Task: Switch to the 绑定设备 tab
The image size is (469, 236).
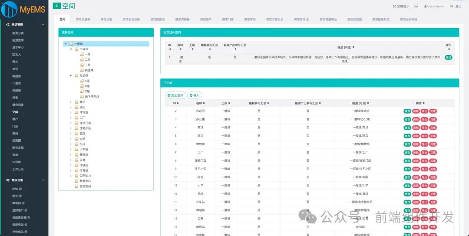Action: (x=106, y=20)
